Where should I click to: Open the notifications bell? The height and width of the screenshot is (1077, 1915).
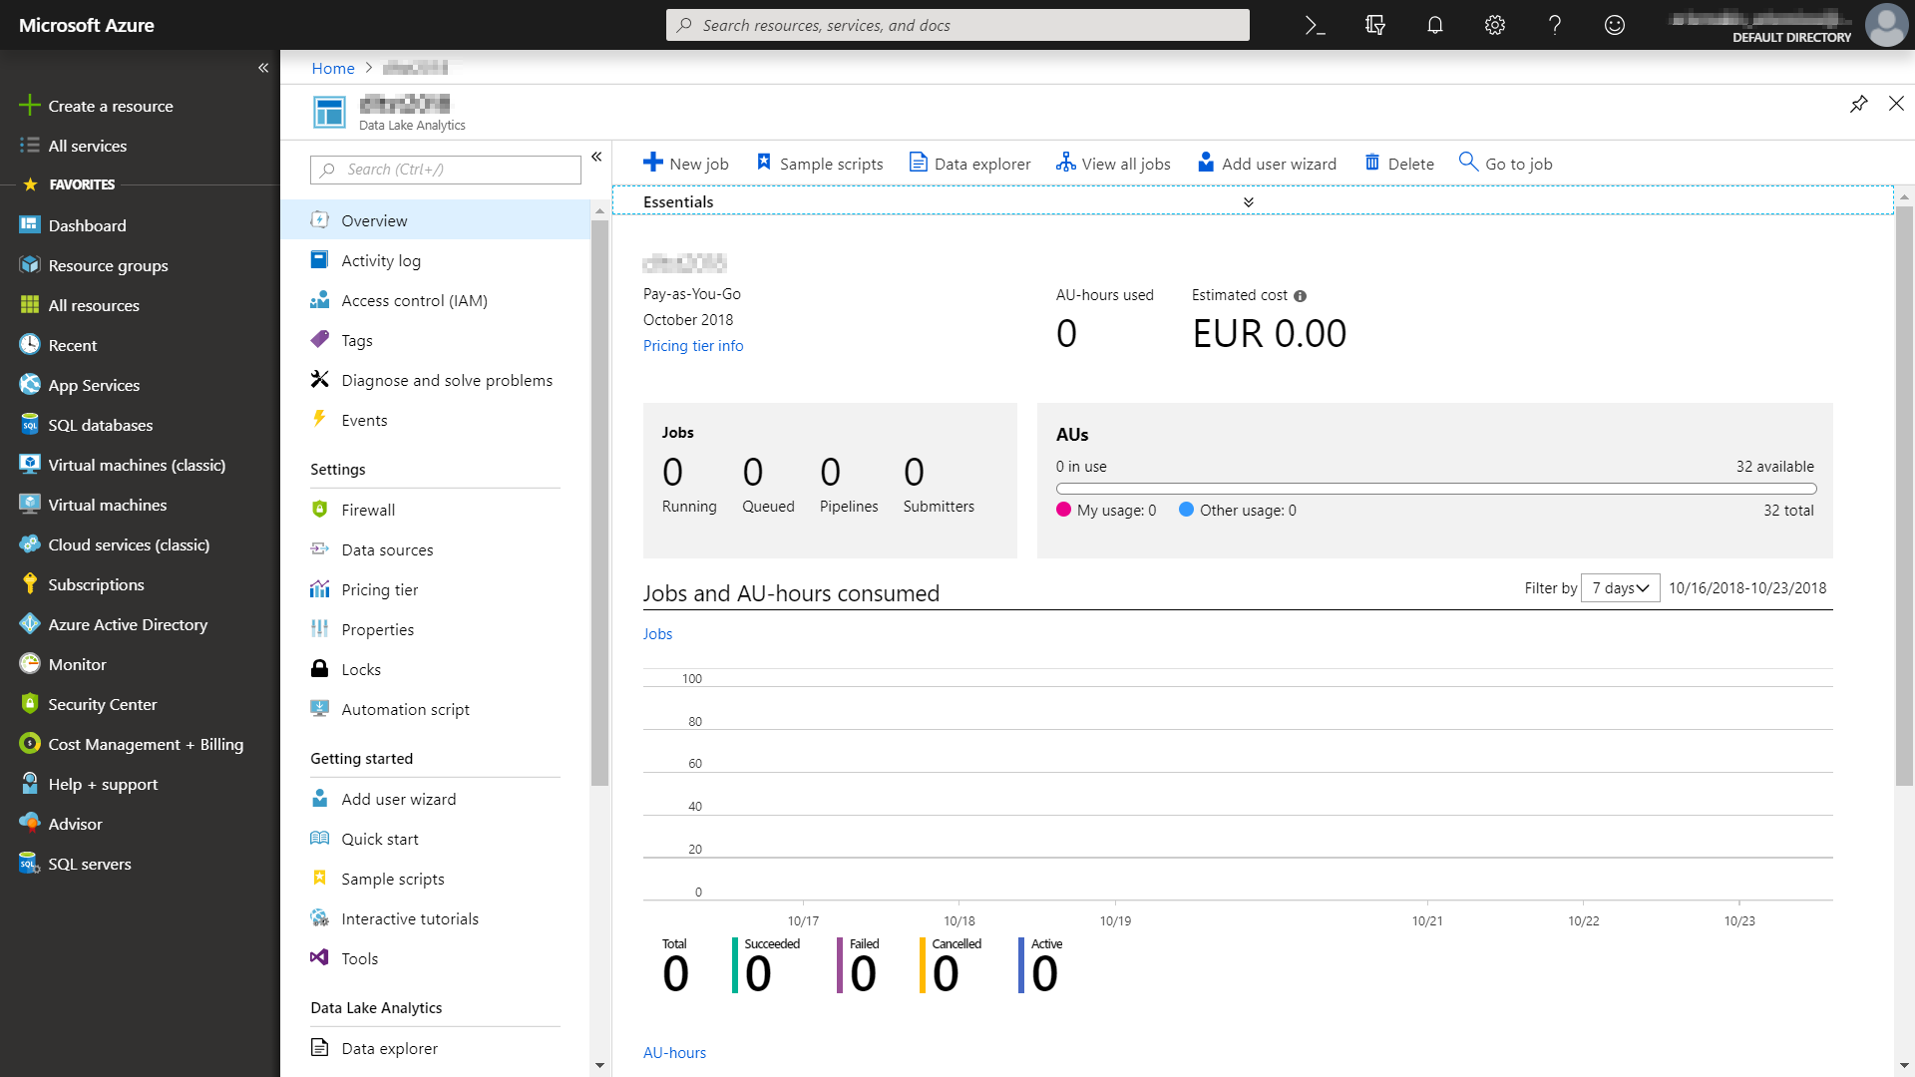coord(1435,25)
